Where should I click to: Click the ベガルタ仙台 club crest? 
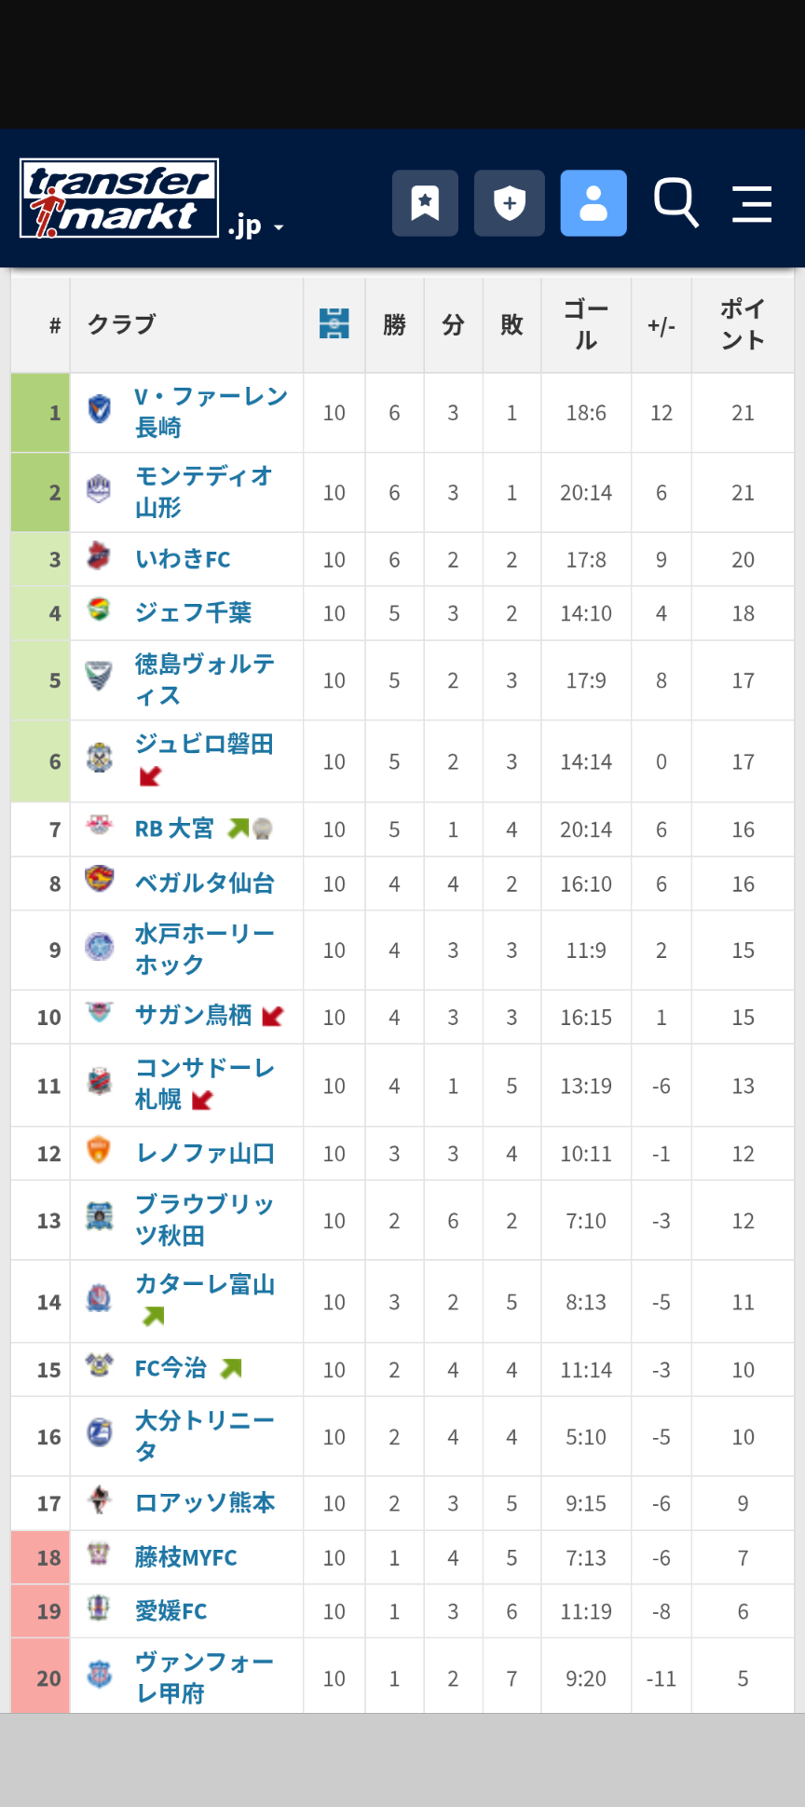pyautogui.click(x=99, y=879)
